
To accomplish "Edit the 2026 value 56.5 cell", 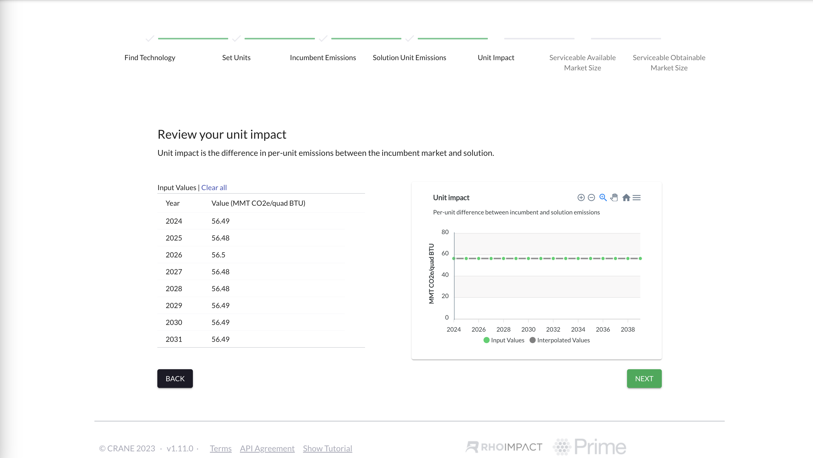I will pos(218,255).
